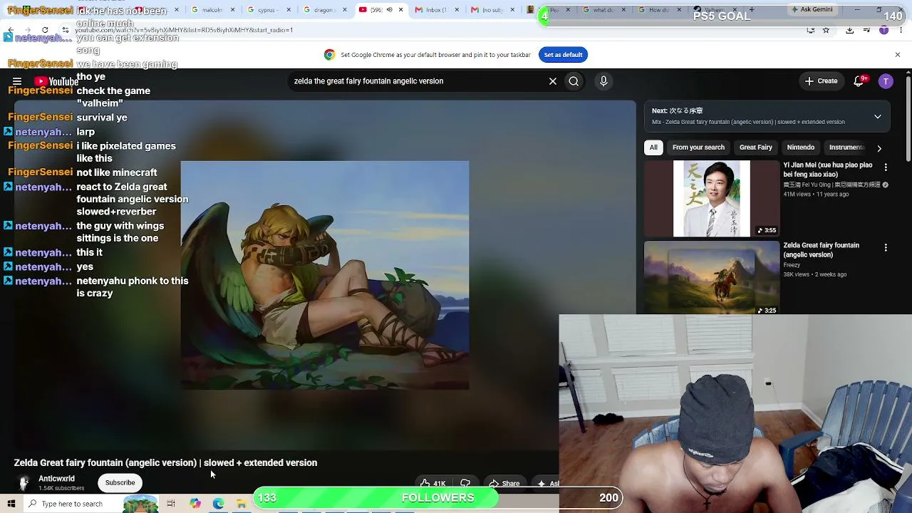Click the Zelda Great fairy fountain (angelic version) title
912x513 pixels.
(822, 250)
